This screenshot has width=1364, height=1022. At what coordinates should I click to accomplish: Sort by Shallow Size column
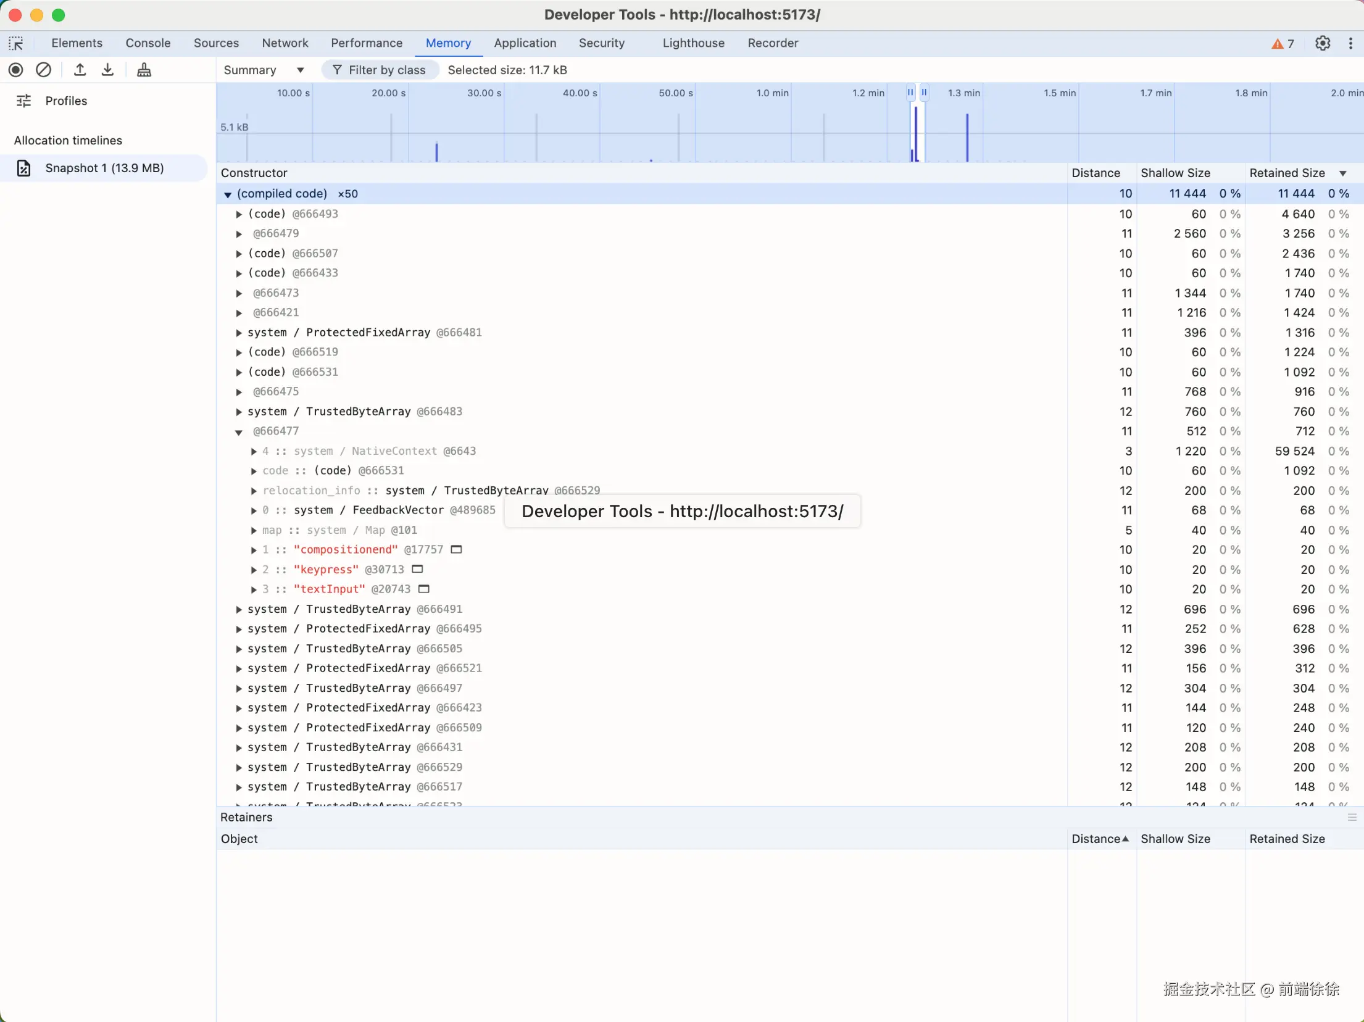pyautogui.click(x=1190, y=173)
